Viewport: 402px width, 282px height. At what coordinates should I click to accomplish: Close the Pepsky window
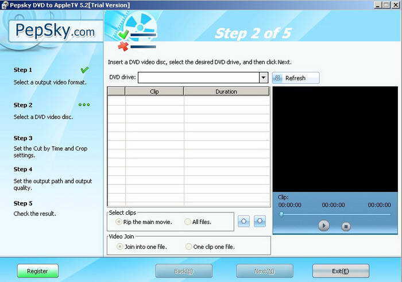click(396, 5)
